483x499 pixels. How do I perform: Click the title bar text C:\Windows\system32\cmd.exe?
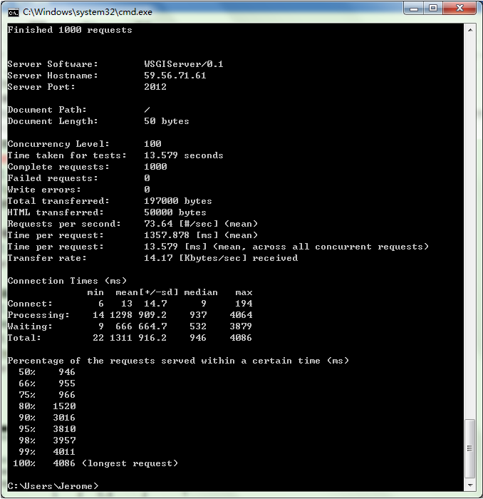click(x=88, y=12)
